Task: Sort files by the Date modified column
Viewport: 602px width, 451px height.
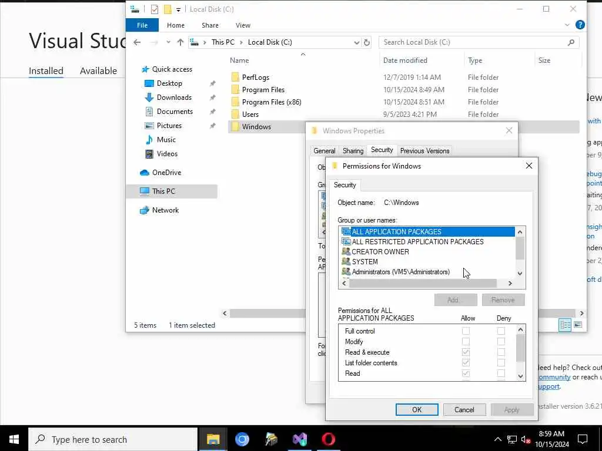Action: (x=405, y=60)
